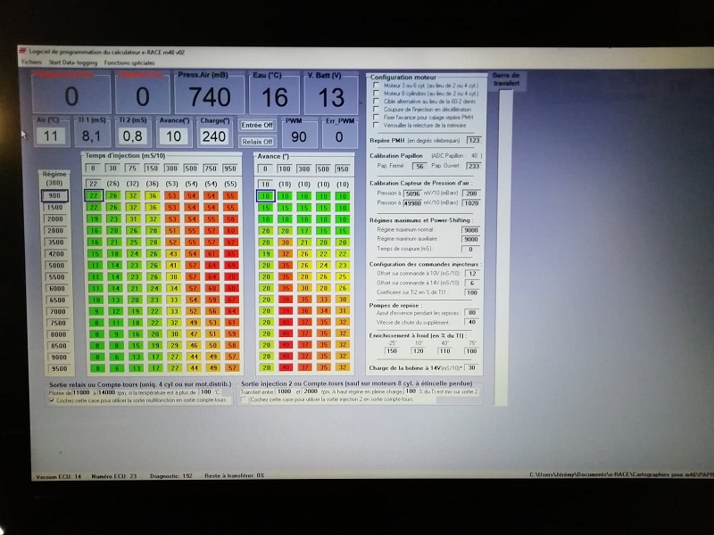Click the e-RACE application icon in title bar

coord(22,53)
